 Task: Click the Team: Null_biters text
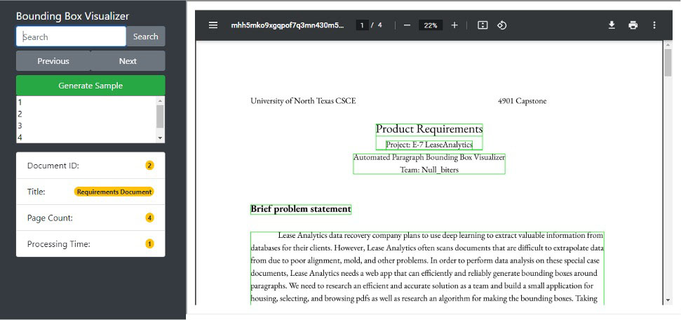pos(429,170)
